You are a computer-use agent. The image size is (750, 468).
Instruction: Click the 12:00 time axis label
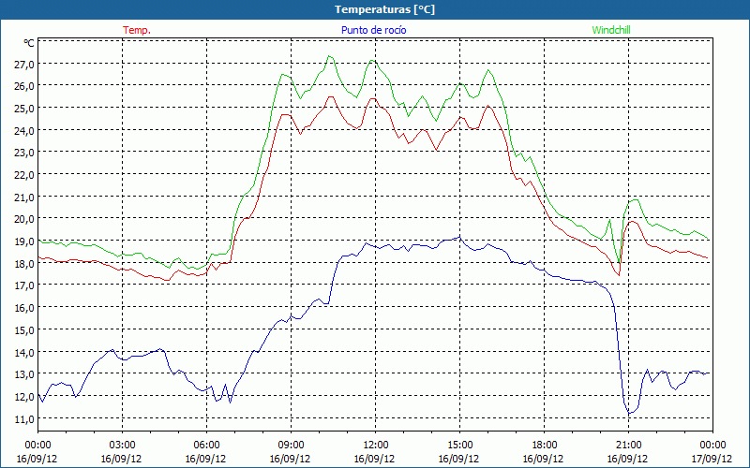(x=376, y=446)
